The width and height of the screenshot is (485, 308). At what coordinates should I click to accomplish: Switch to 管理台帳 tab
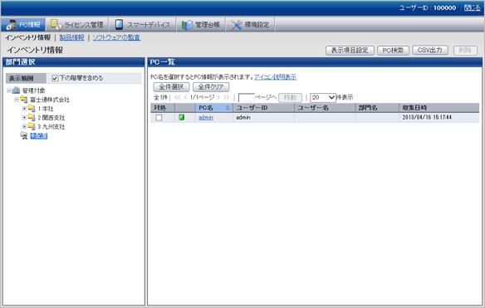coord(201,24)
